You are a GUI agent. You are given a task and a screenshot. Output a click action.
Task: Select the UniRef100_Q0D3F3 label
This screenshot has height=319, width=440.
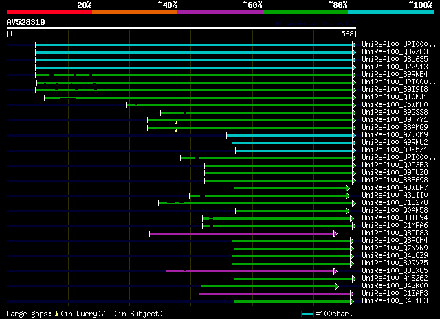[x=395, y=165]
